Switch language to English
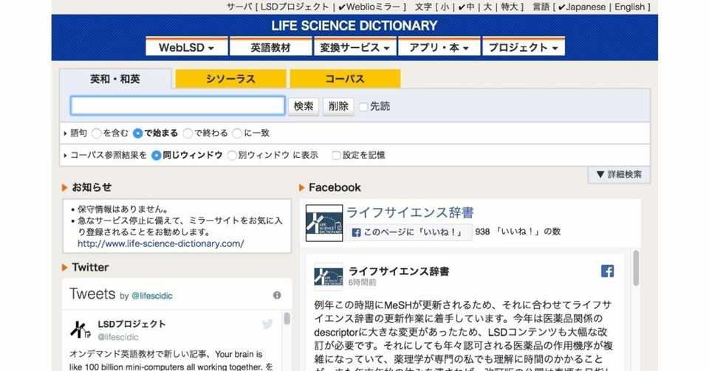709x371 pixels. point(629,7)
